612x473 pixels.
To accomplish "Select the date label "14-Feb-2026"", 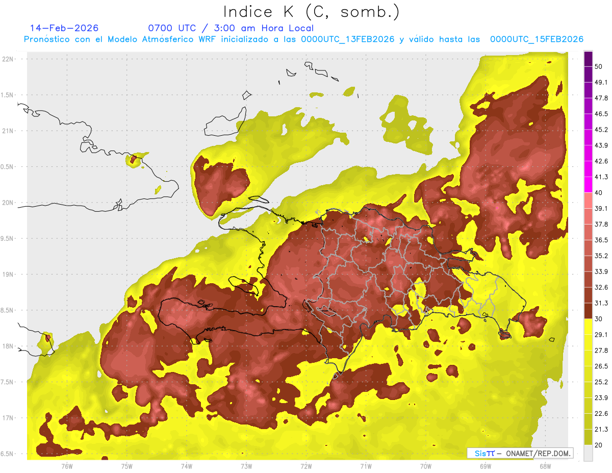I will pyautogui.click(x=64, y=28).
